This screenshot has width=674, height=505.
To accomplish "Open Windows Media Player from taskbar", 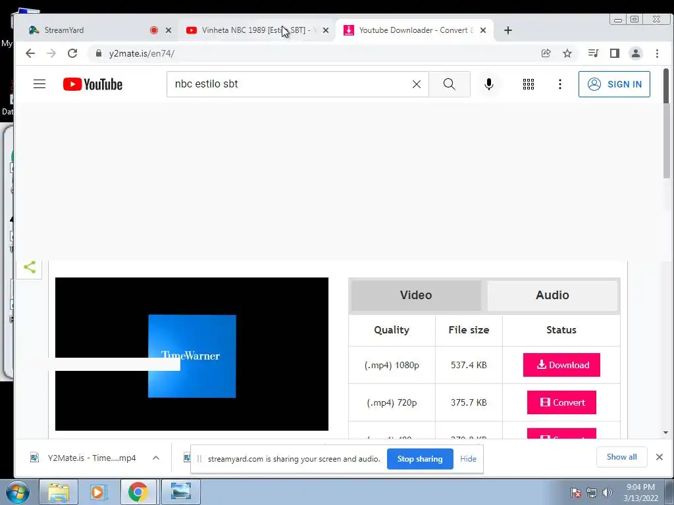I will pos(97,492).
